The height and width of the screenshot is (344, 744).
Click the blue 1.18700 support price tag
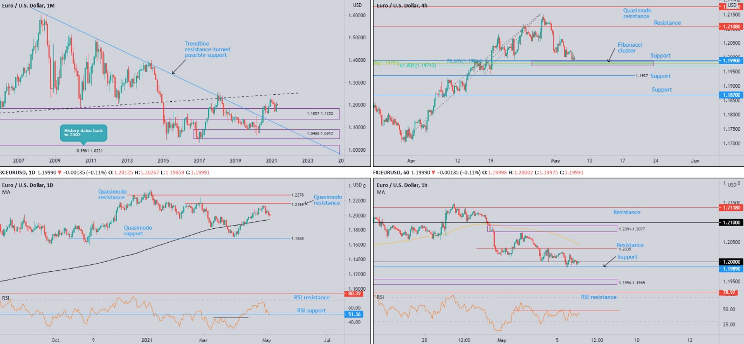pyautogui.click(x=732, y=95)
